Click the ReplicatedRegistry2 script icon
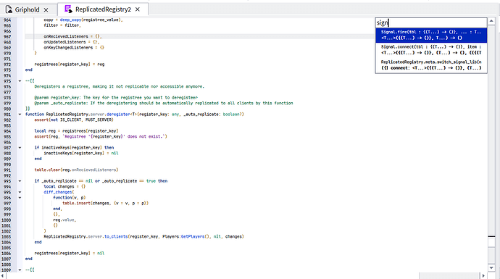Screen dimensions: 500x279 pos(68,9)
